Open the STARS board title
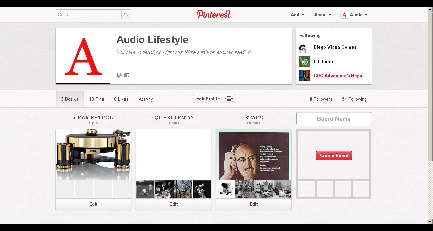433x231 pixels. point(254,118)
